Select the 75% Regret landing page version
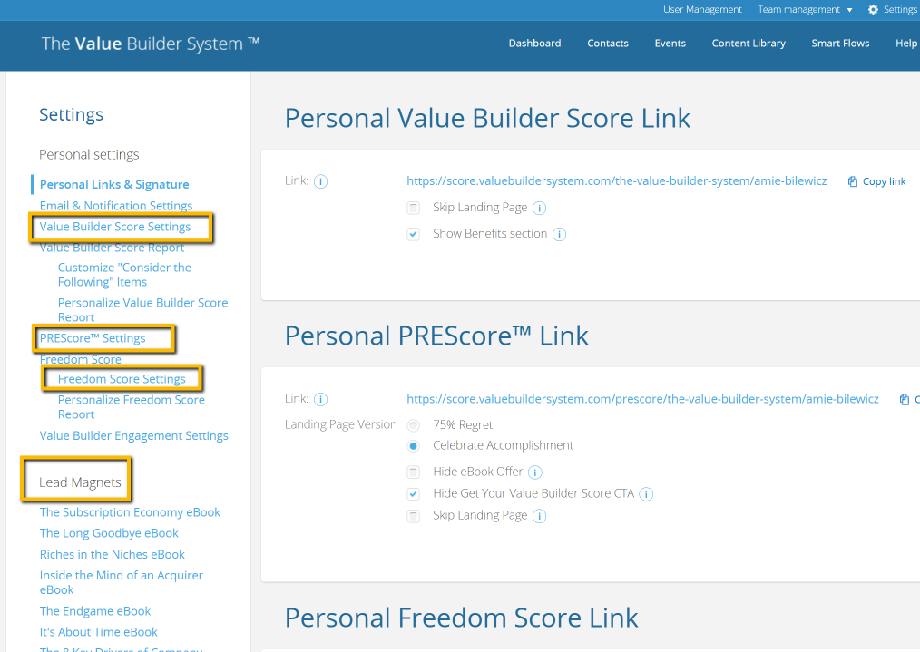Screen dimensions: 920x652 coord(414,424)
